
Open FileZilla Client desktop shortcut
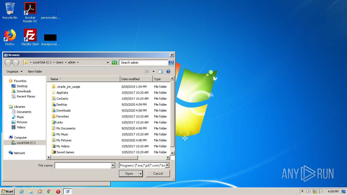[30, 37]
